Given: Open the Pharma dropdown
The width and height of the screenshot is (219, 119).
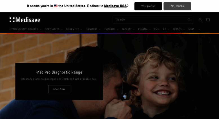Looking at the screenshot, I should click(x=144, y=29).
